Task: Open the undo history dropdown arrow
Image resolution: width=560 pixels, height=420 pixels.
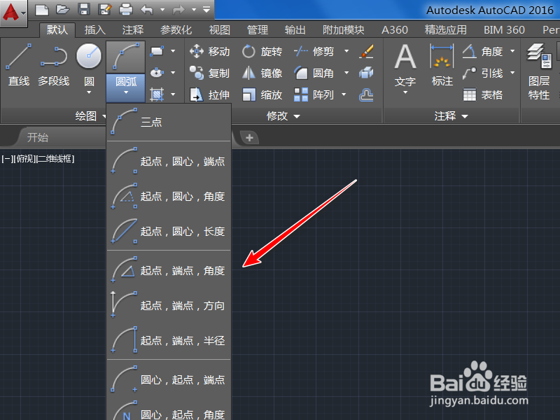Action: 162,10
